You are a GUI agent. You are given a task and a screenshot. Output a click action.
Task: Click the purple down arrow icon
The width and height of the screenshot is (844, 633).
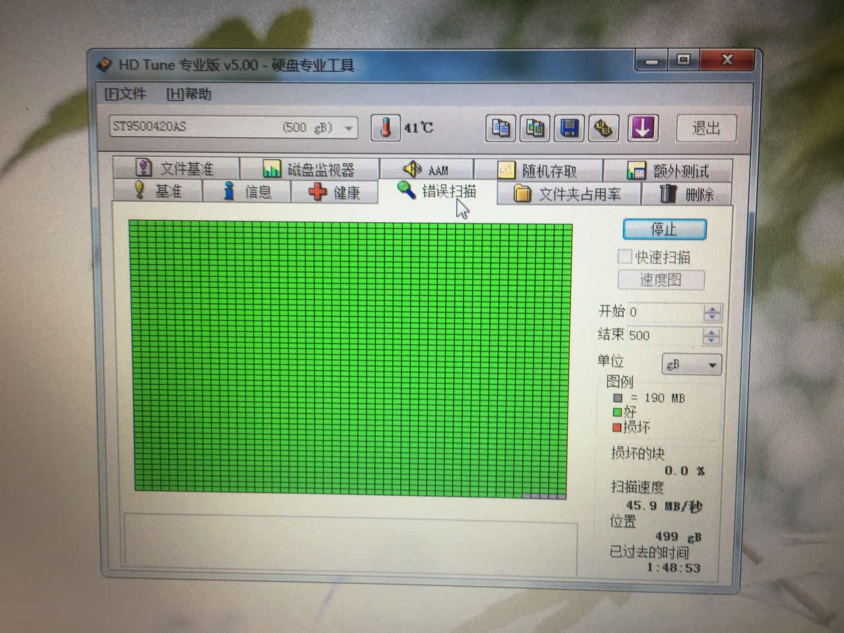pyautogui.click(x=642, y=128)
